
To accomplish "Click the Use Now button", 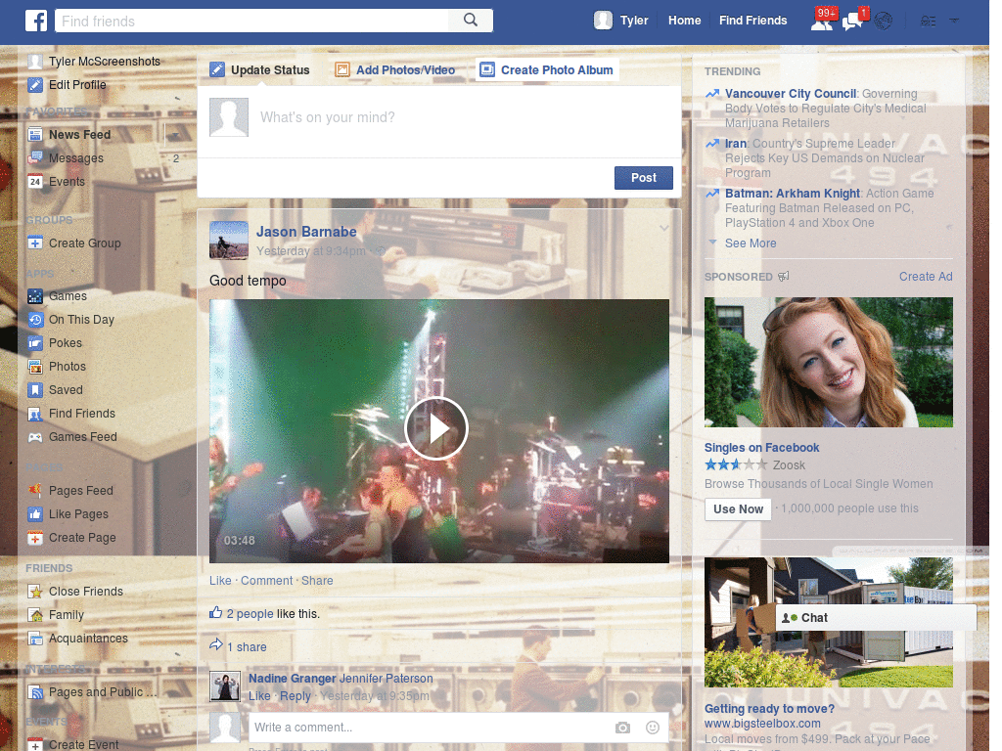I will coord(738,508).
